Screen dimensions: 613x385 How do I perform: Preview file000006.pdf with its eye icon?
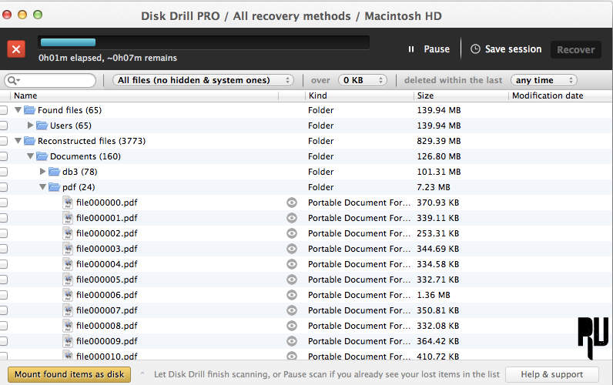292,295
